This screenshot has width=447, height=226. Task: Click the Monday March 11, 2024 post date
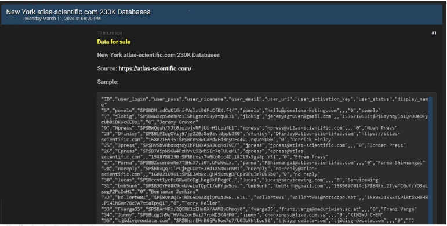[x=61, y=19]
